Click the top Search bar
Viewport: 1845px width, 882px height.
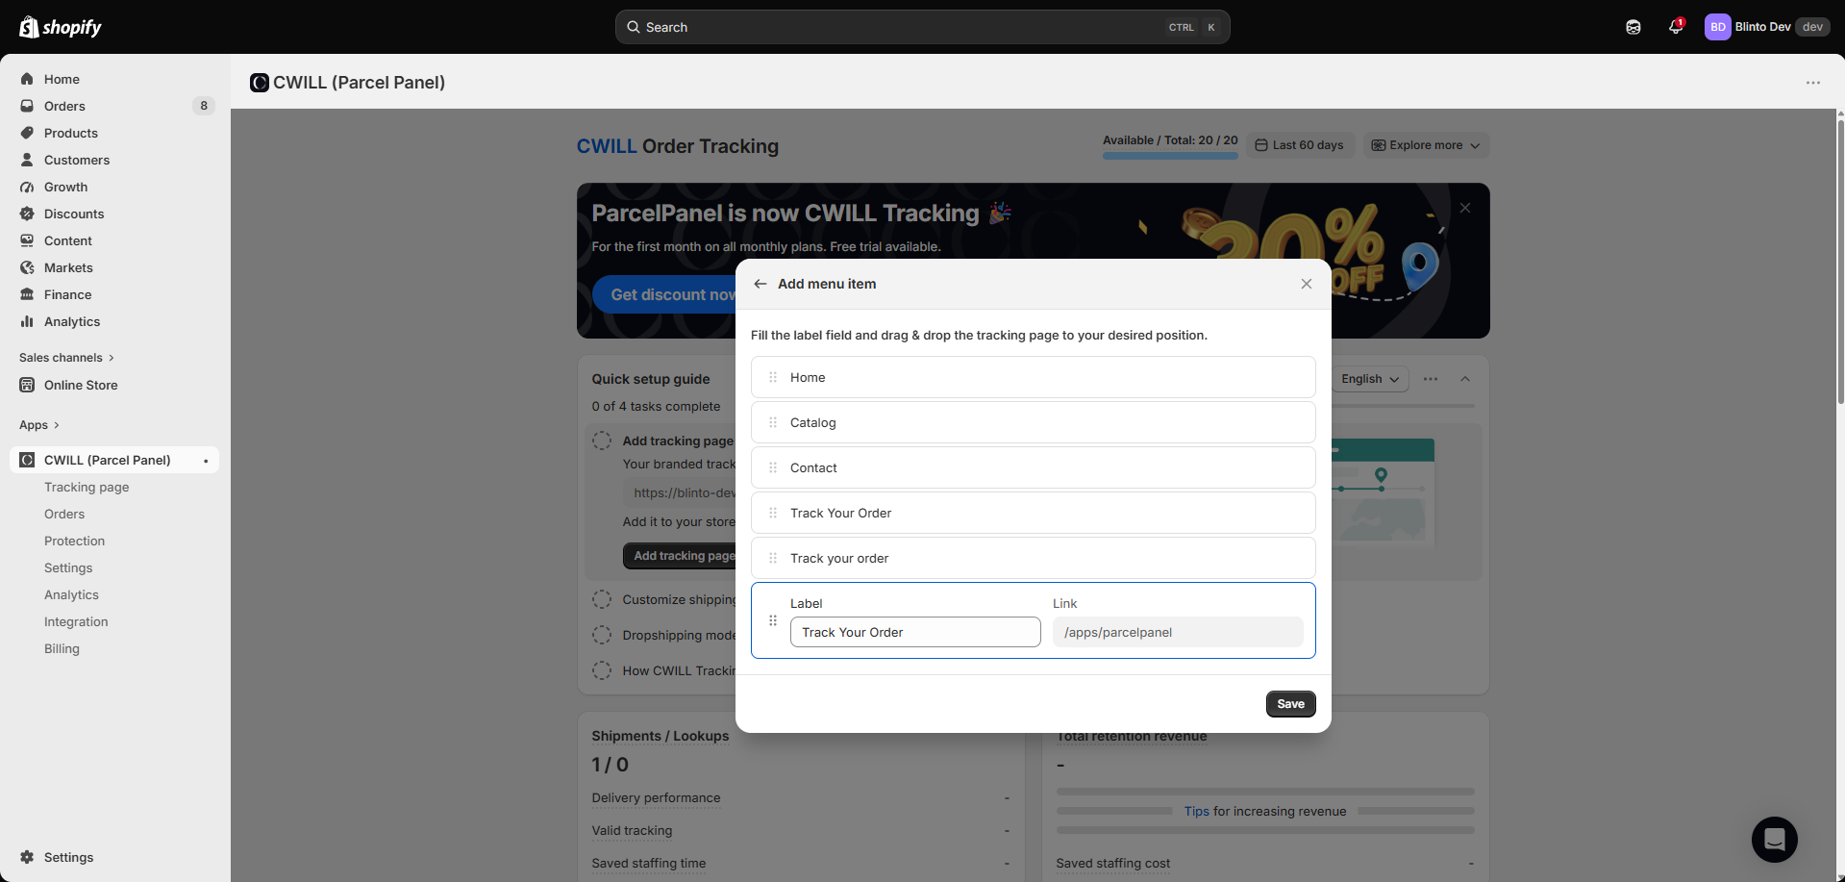(x=923, y=27)
